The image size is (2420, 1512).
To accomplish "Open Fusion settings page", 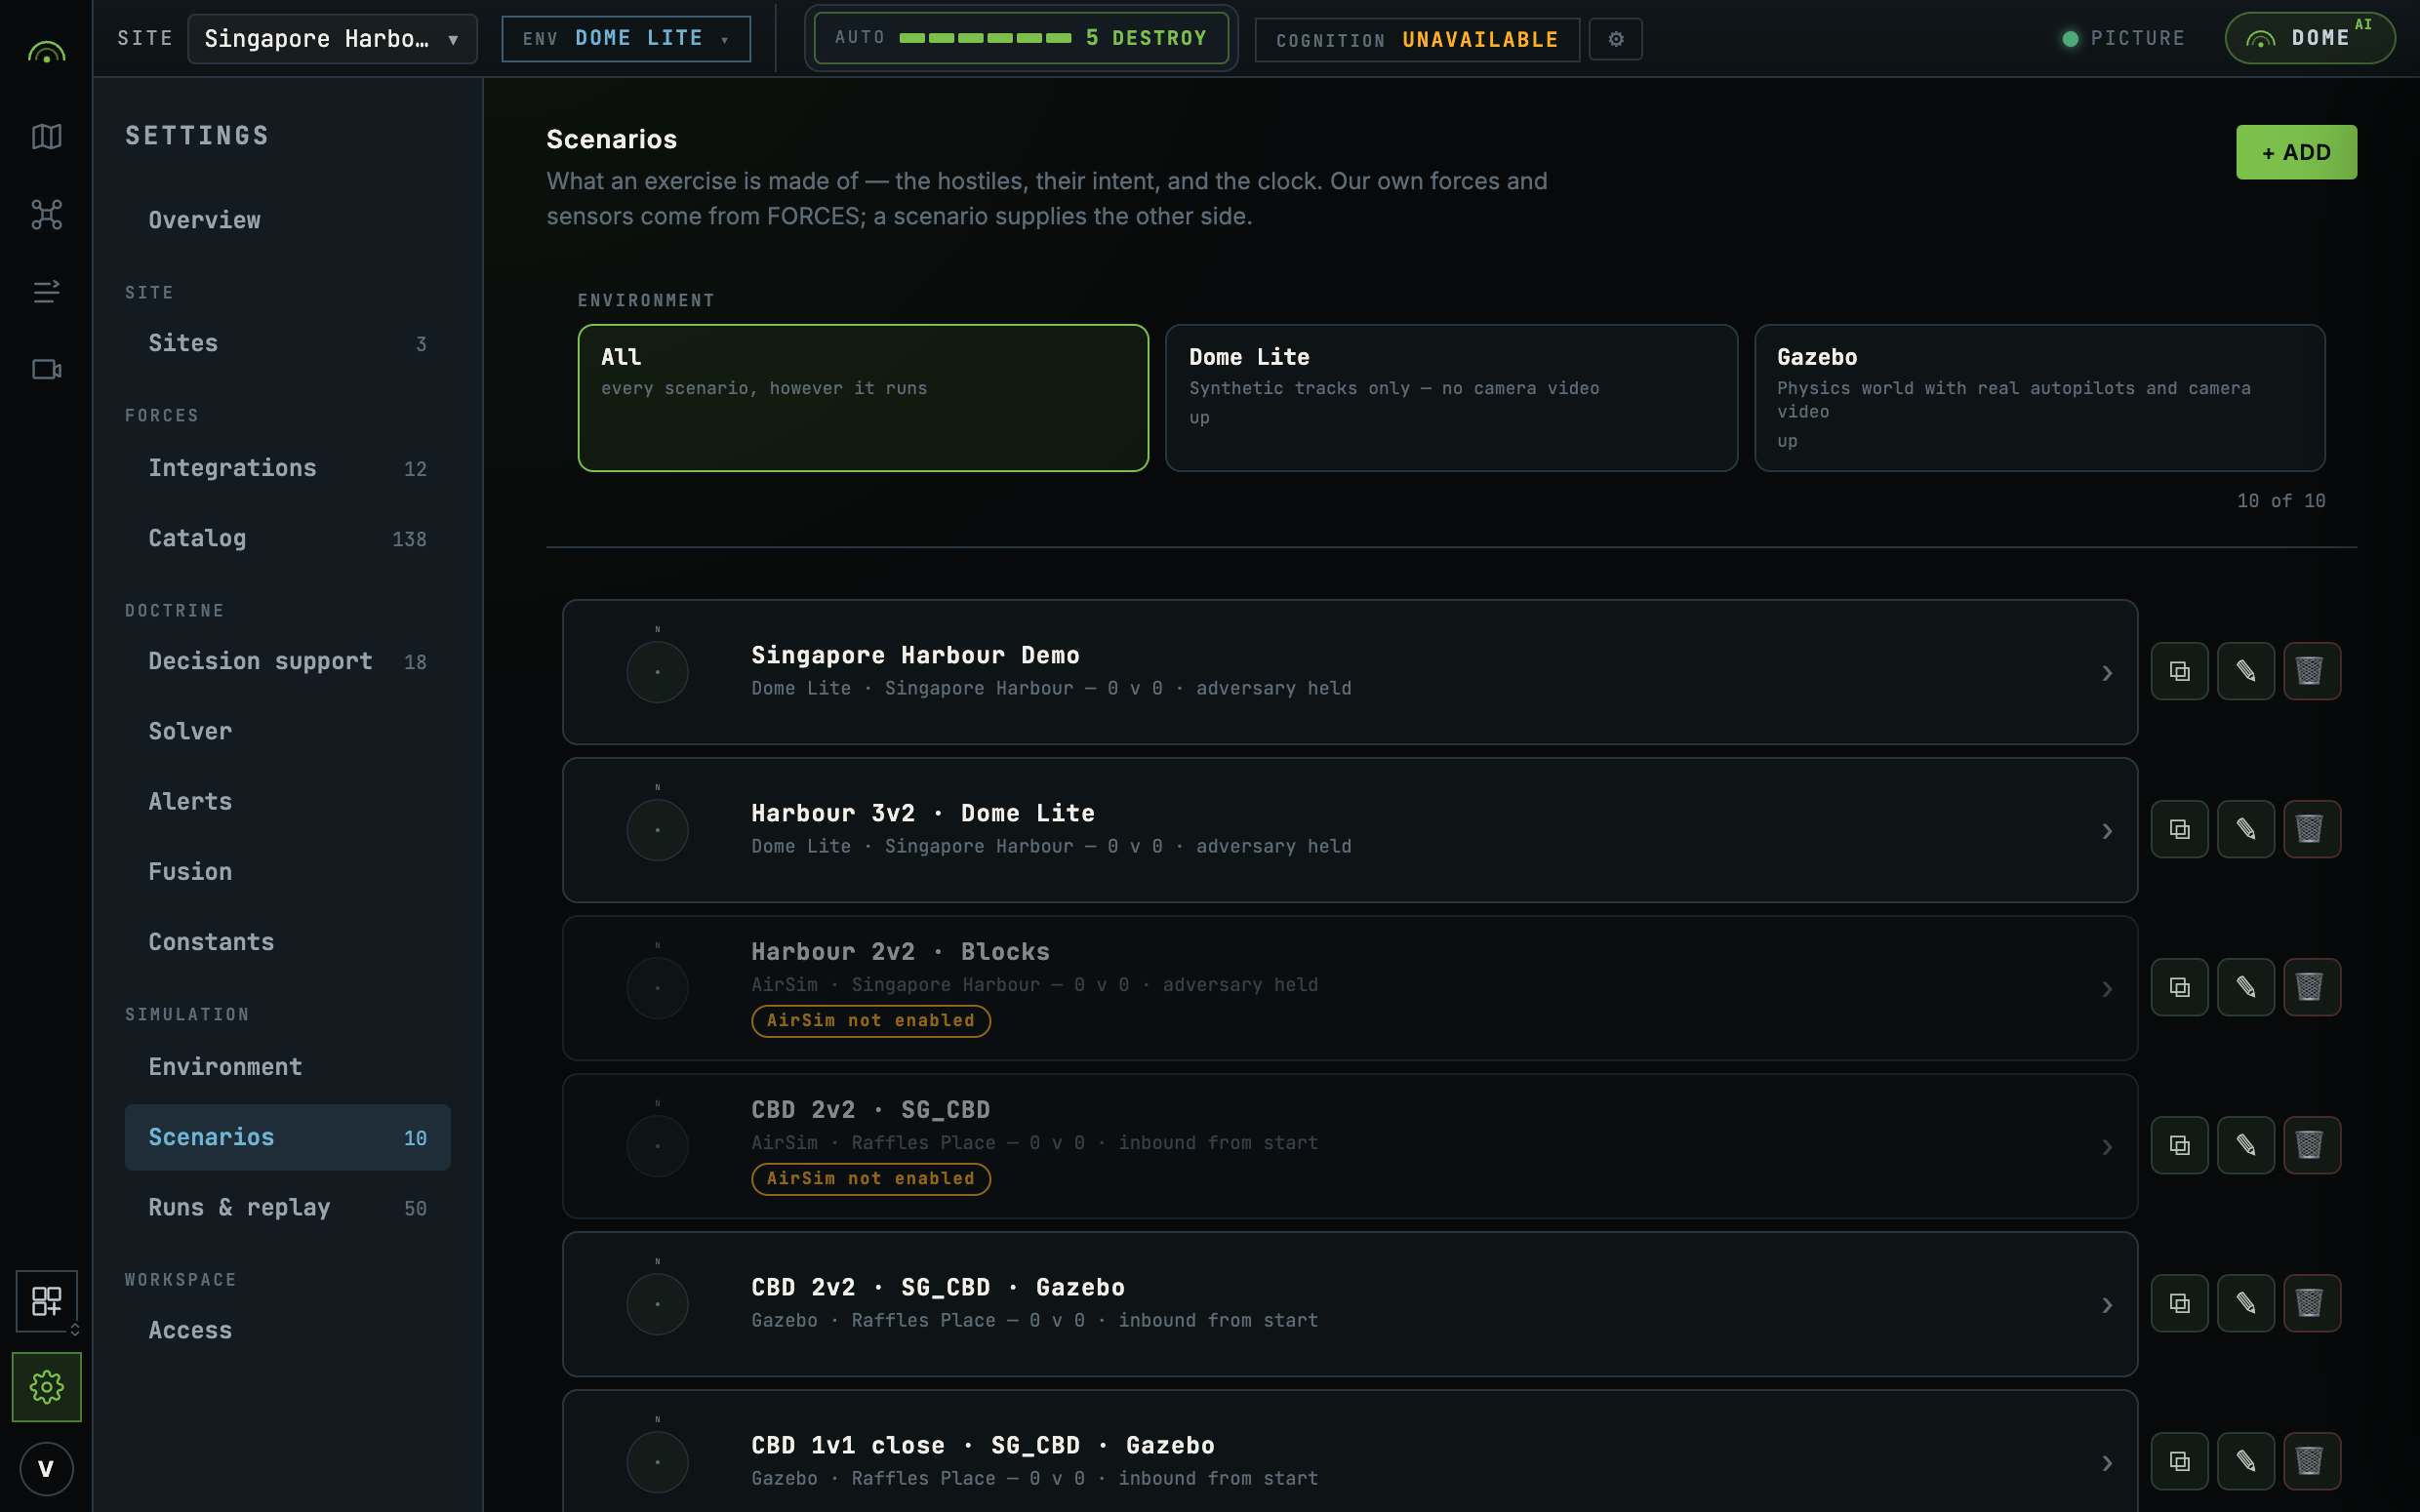I will pos(287,871).
